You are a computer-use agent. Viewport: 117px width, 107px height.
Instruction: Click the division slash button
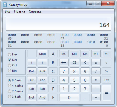[96, 71]
